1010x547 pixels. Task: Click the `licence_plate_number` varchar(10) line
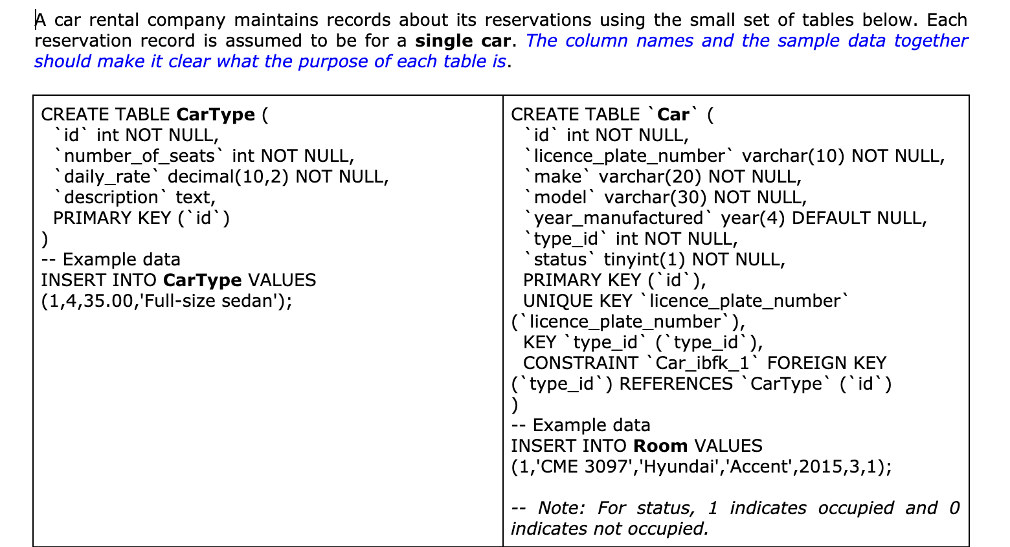pos(735,156)
